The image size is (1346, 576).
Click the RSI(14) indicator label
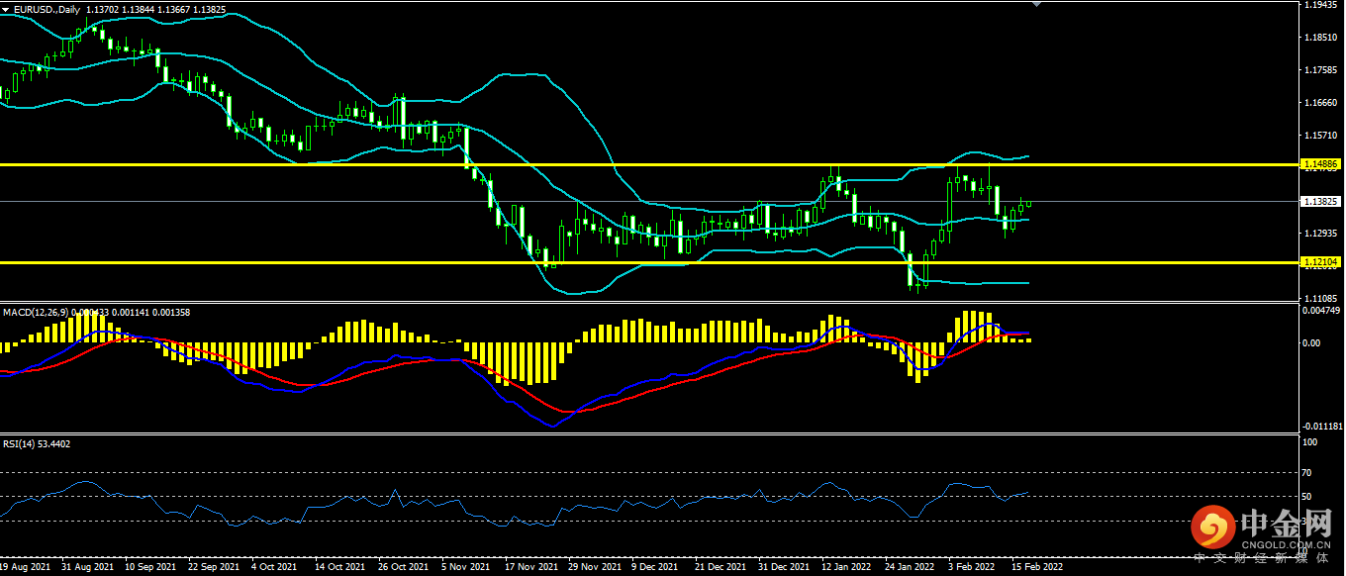point(22,444)
